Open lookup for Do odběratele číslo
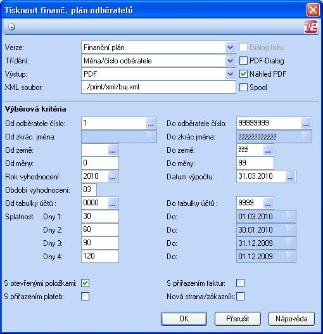This screenshot has width=323, height=334. (x=306, y=123)
